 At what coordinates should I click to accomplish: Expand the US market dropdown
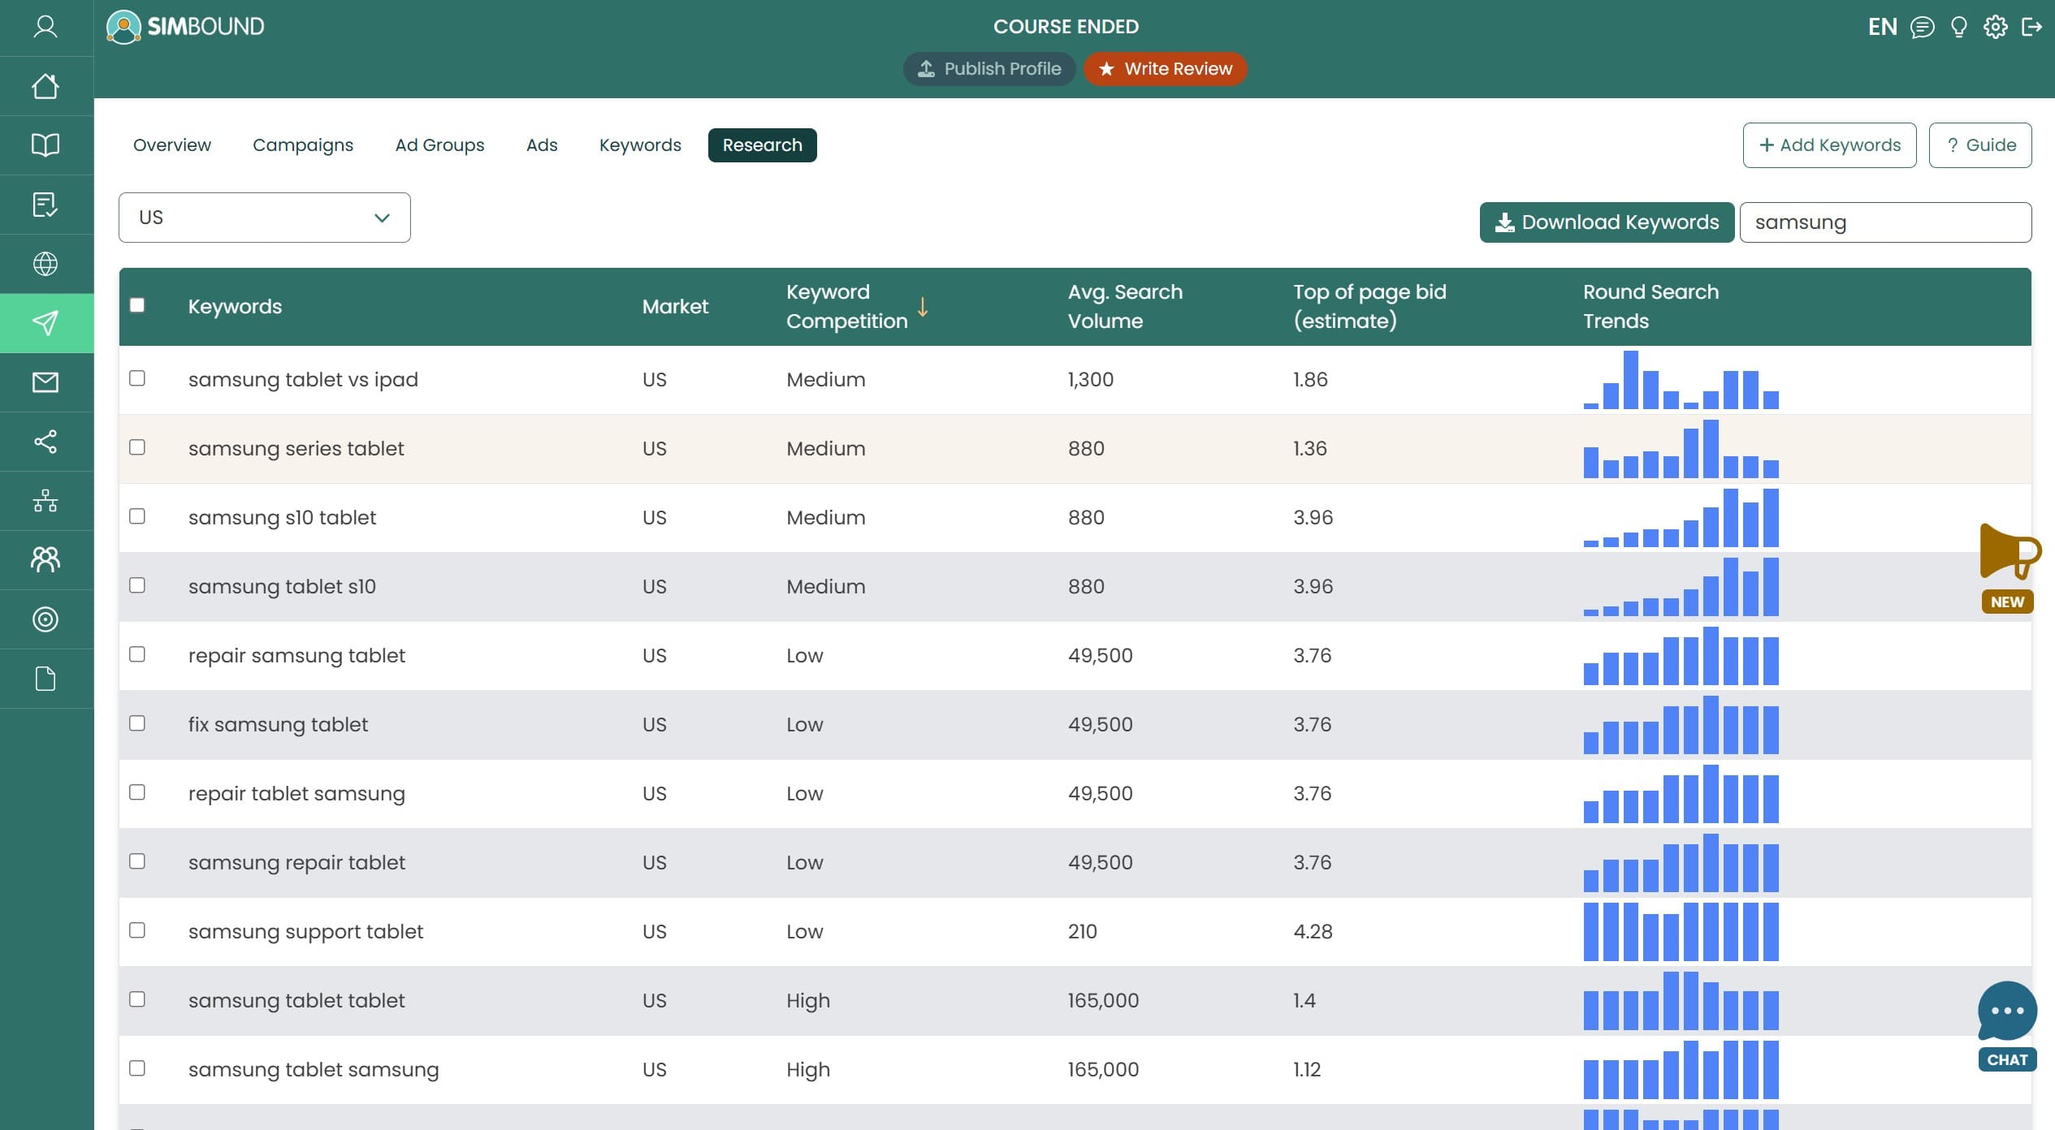tap(264, 218)
